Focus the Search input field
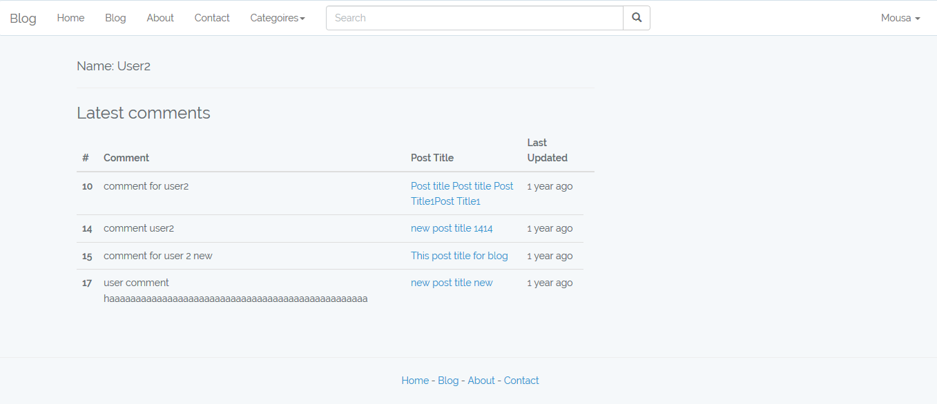This screenshot has width=937, height=404. (x=474, y=18)
